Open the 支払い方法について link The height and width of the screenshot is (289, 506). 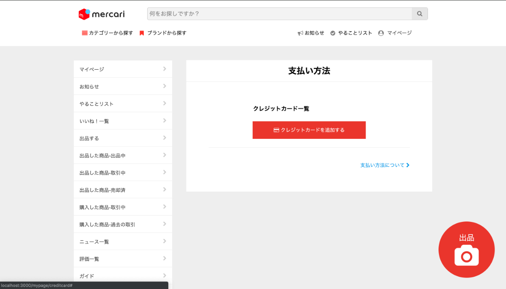[385, 165]
